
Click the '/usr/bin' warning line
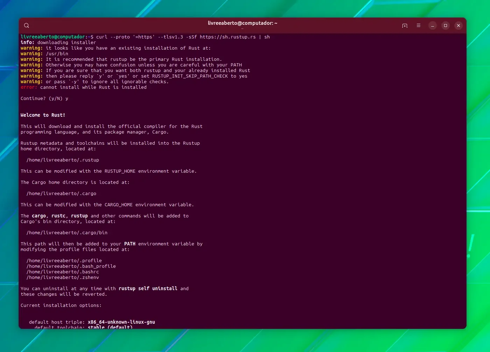[x=44, y=54]
